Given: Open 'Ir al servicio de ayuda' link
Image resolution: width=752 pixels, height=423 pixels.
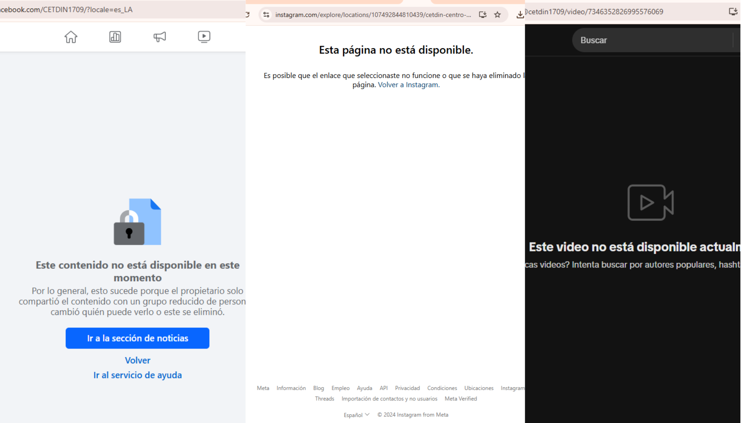Looking at the screenshot, I should tap(137, 375).
